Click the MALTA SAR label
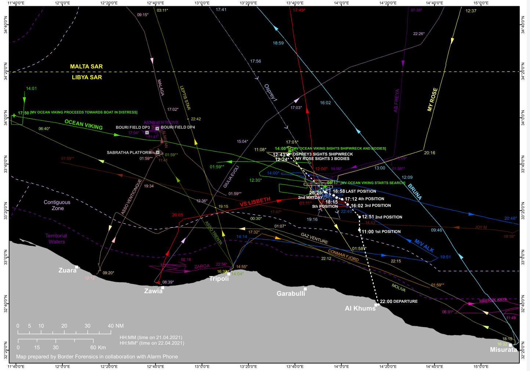Image resolution: width=530 pixels, height=371 pixels. [86, 66]
